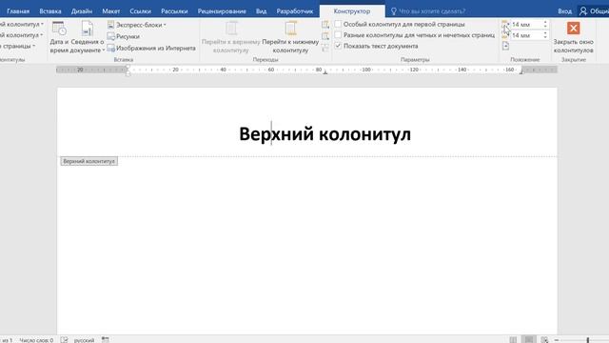Insert Изображения из Интернета online pictures
This screenshot has width=609, height=343.
[151, 49]
